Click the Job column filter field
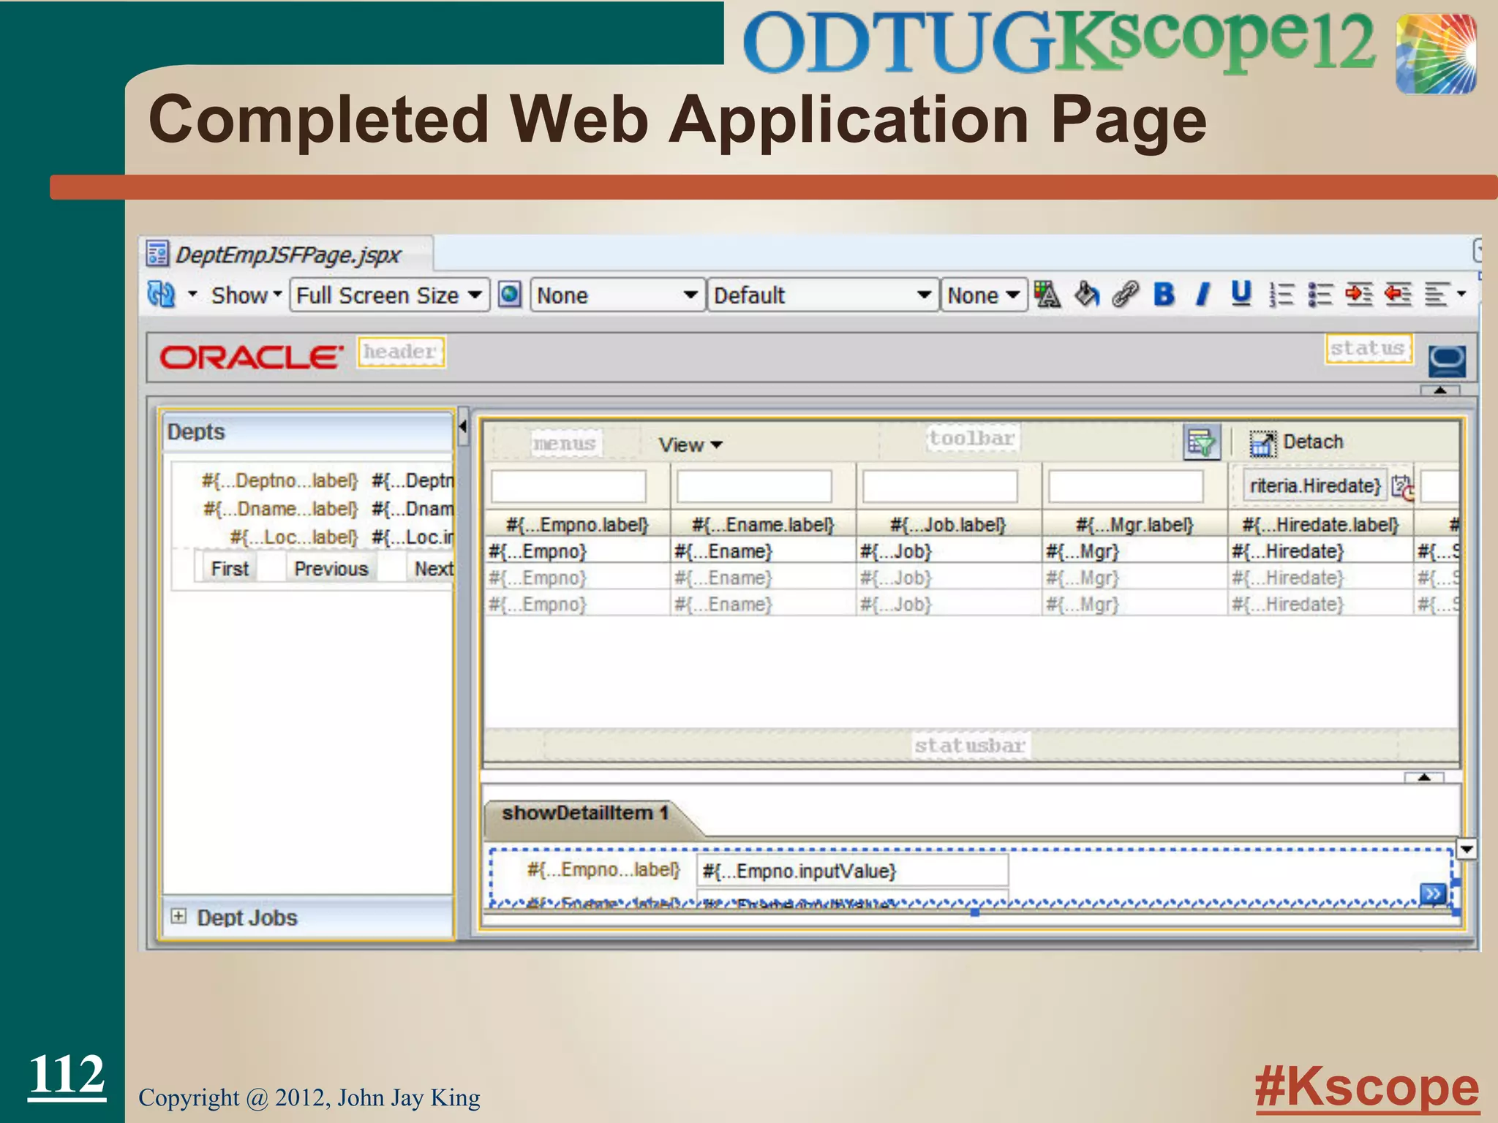This screenshot has width=1498, height=1123. pyautogui.click(x=940, y=486)
